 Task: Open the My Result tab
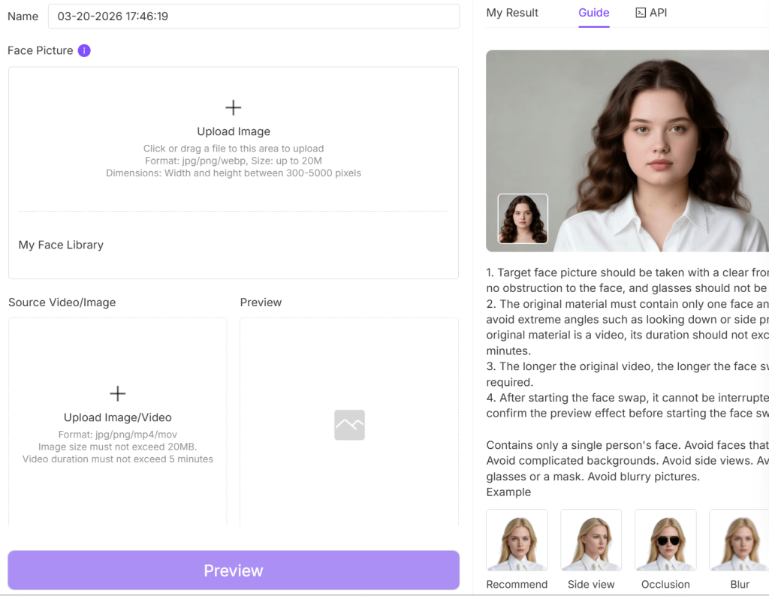click(x=512, y=13)
